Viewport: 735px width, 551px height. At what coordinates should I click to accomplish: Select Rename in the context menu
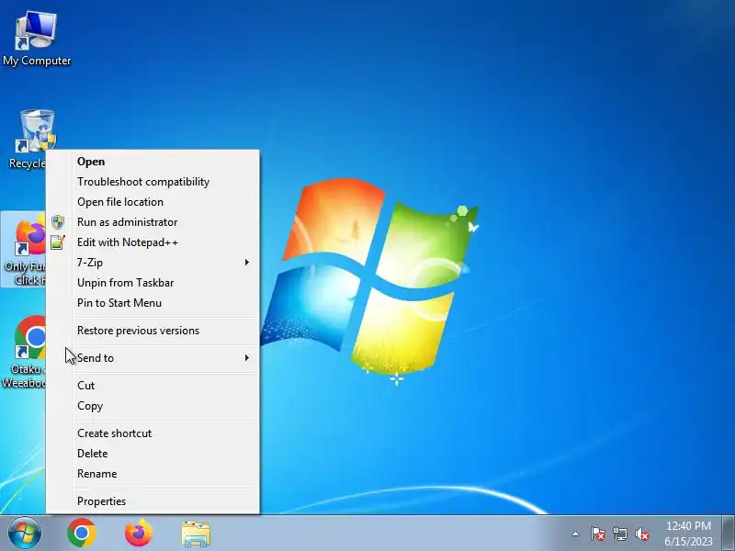(153, 474)
